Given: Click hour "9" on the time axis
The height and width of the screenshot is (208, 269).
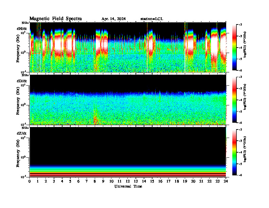Looking at the screenshot, I should 103,181.
